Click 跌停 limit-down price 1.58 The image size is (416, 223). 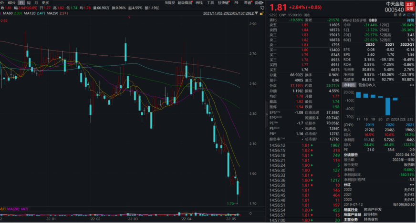coord(335,107)
